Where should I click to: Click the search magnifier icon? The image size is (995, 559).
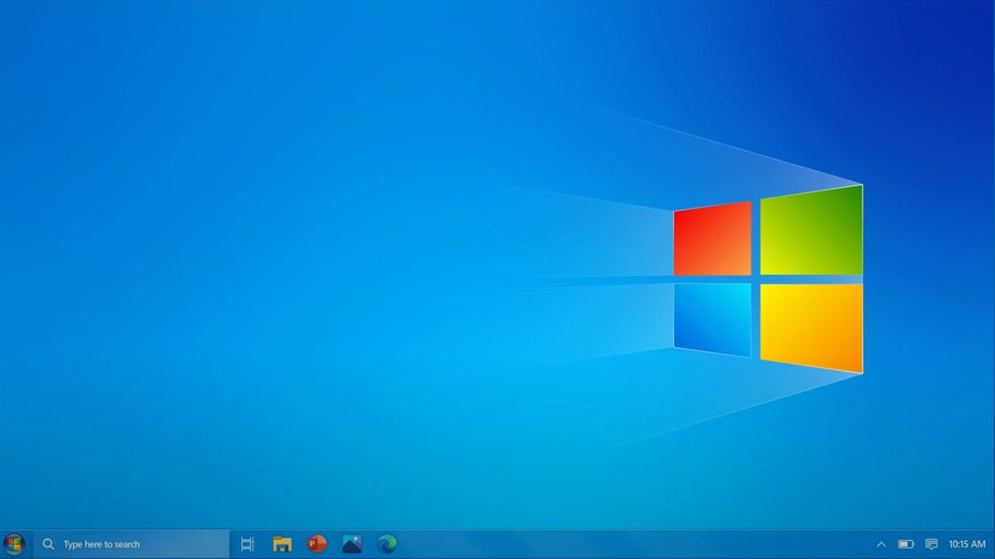click(x=48, y=544)
